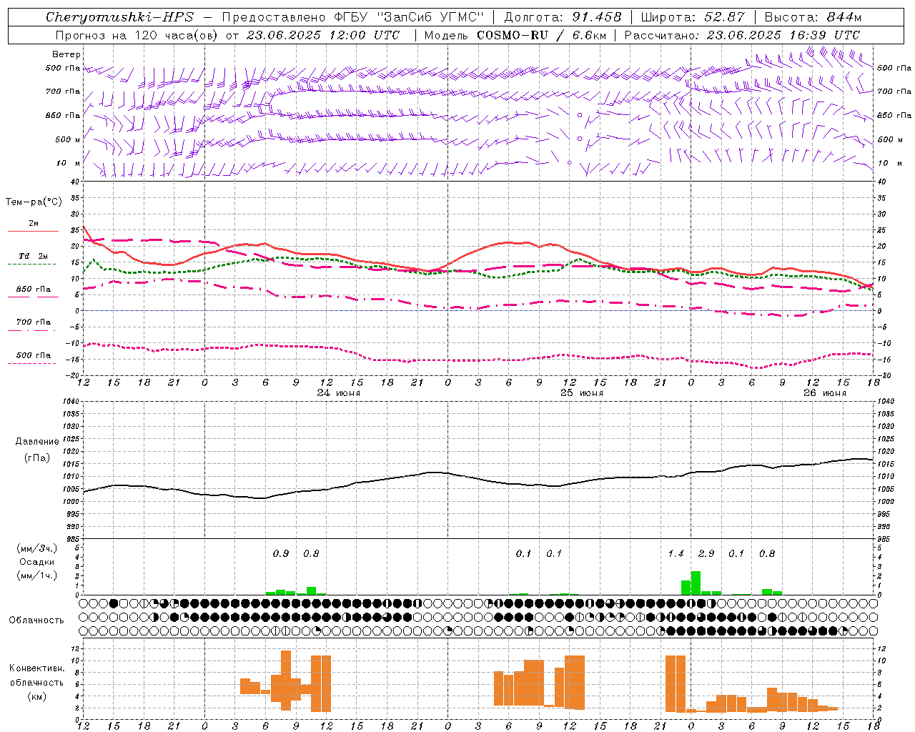The image size is (915, 732).
Task: Click the precipitation total value 1.4
Action: 676,553
